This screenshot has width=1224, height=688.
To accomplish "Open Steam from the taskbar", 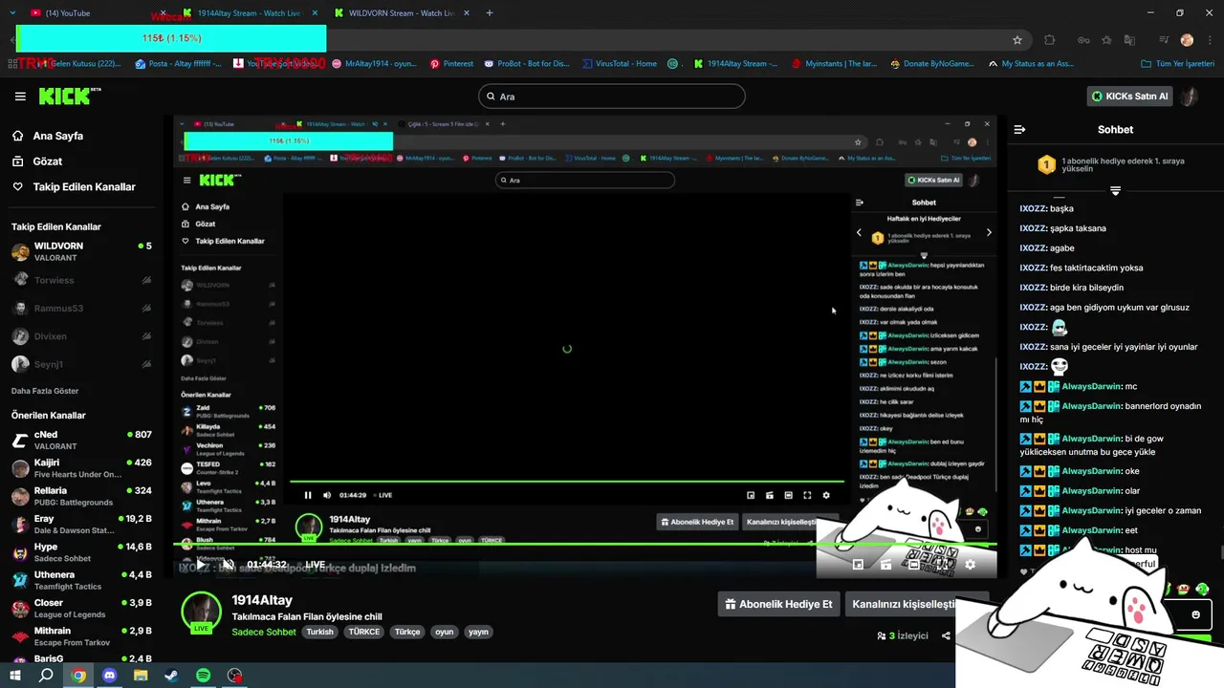I will tap(171, 676).
